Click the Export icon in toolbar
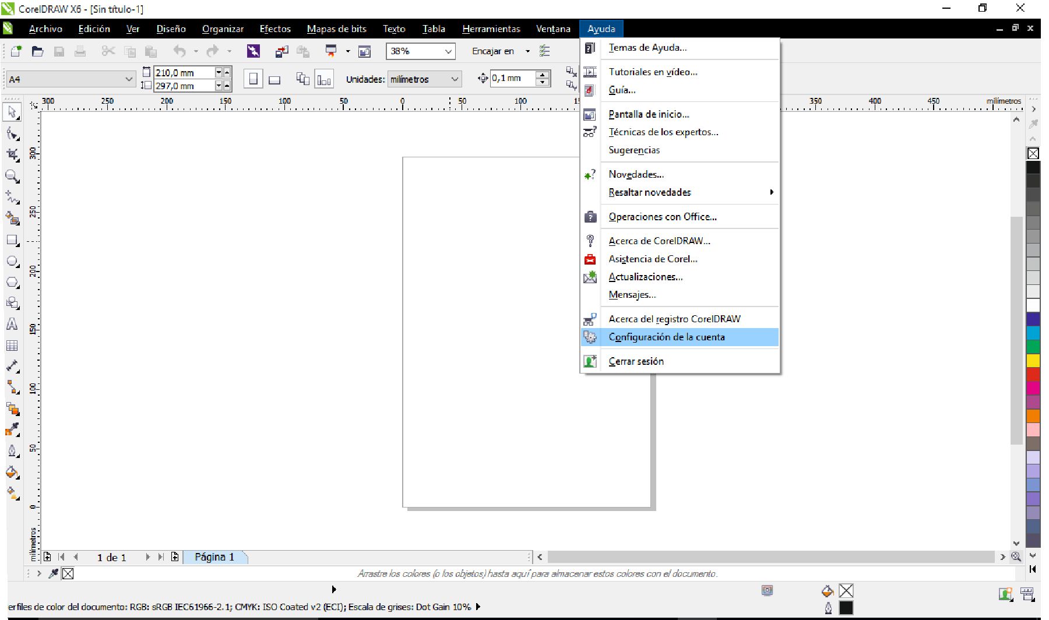This screenshot has height=620, width=1049. point(303,51)
